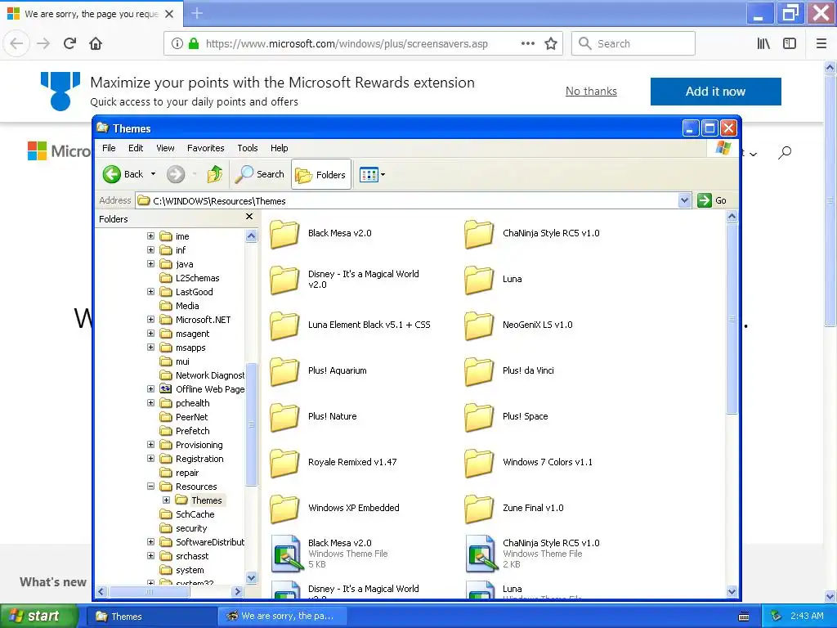Screen dimensions: 837x628
Task: Select the Plus! da Vinci folder icon
Action: 479,371
